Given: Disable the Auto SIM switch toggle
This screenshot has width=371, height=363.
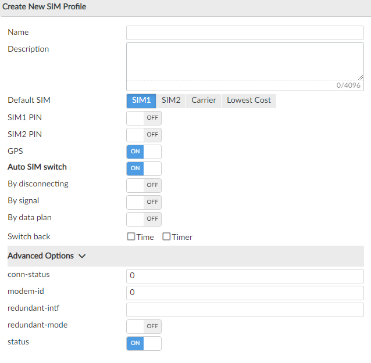Looking at the screenshot, I should [144, 168].
